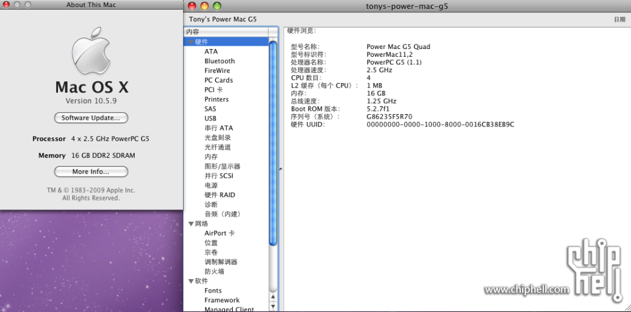Click the 内容 column header
The width and height of the screenshot is (631, 312).
[x=226, y=32]
